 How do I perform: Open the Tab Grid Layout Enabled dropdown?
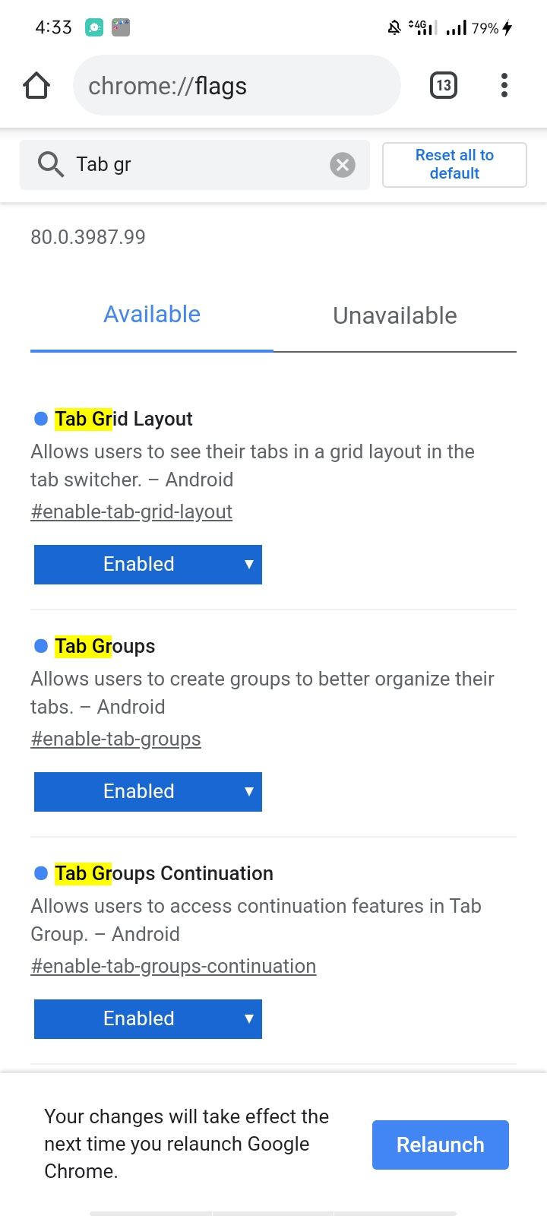147,564
